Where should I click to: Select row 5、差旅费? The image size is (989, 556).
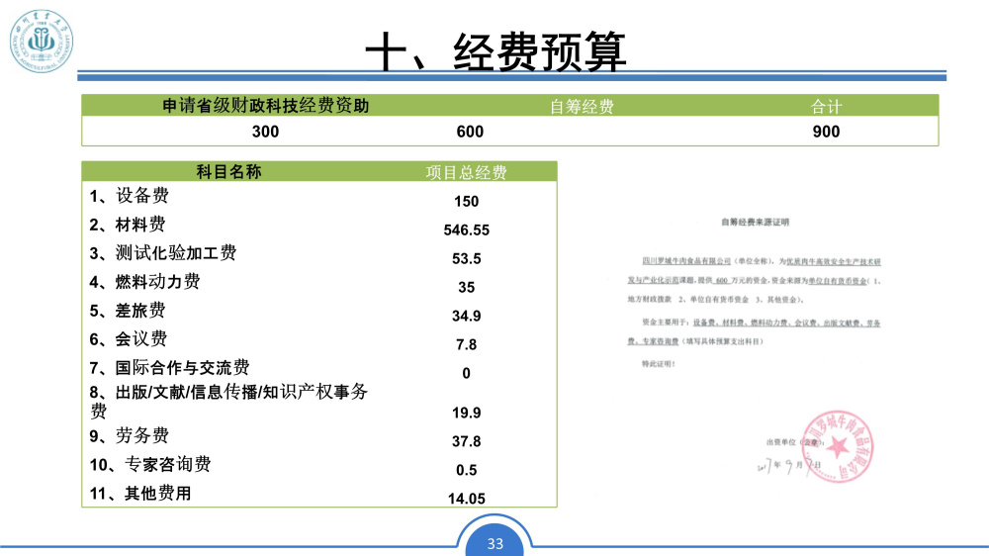[128, 310]
